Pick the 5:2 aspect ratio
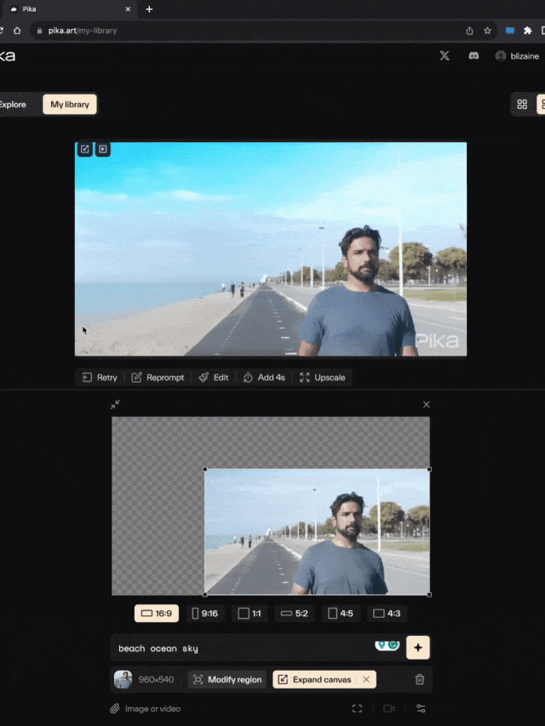Image resolution: width=545 pixels, height=726 pixels. click(295, 613)
